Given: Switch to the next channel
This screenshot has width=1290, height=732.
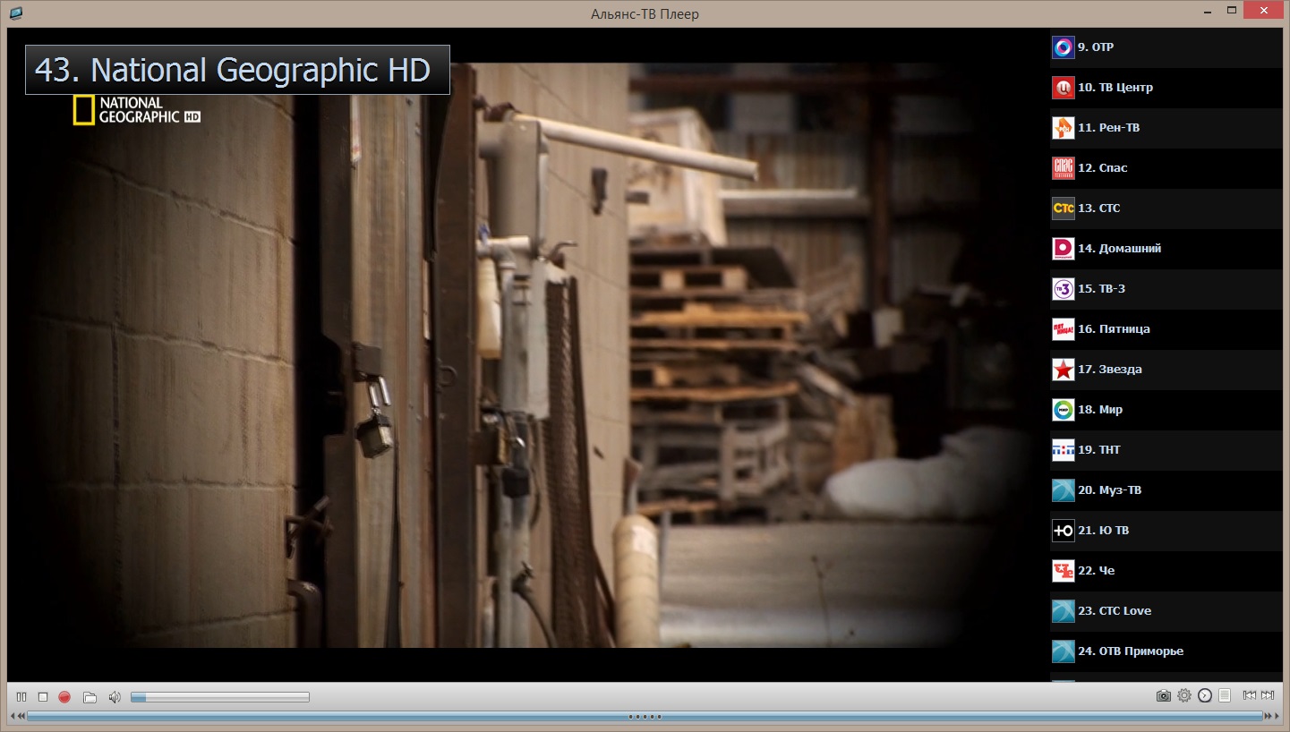Looking at the screenshot, I should [1268, 695].
